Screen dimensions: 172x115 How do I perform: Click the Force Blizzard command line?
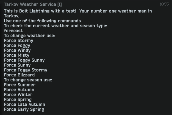[x=19, y=75]
